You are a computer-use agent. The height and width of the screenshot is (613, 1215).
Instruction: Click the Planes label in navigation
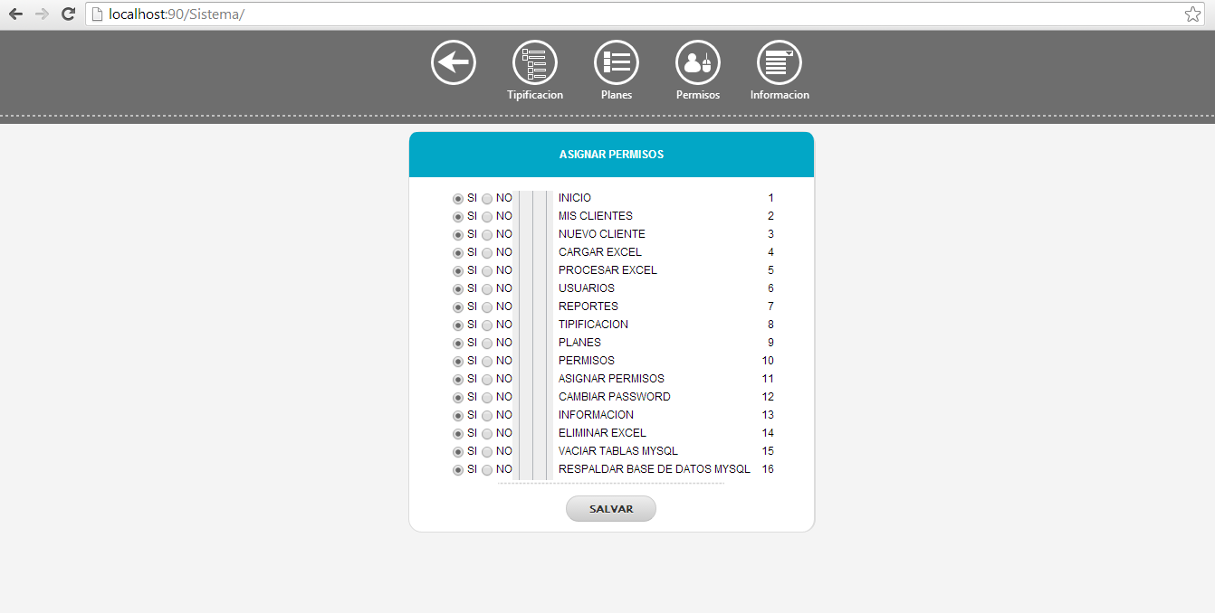[616, 95]
